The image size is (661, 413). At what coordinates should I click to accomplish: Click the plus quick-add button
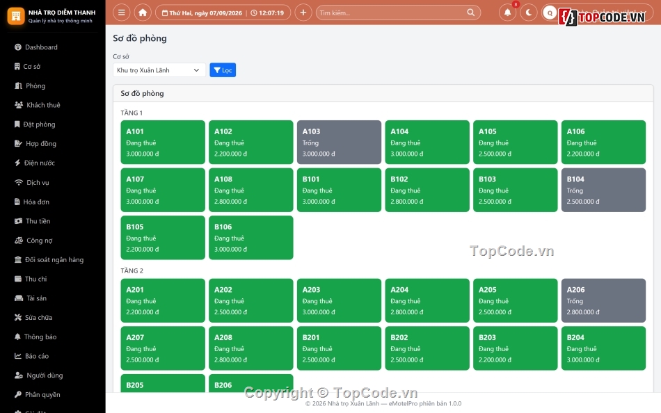[x=303, y=13]
